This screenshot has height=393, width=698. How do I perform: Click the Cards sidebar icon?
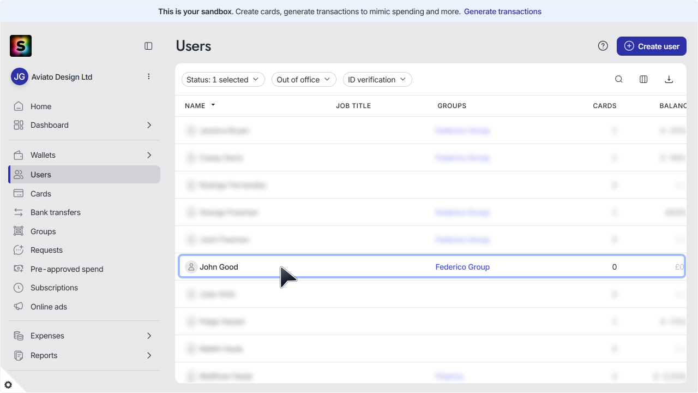pyautogui.click(x=19, y=194)
